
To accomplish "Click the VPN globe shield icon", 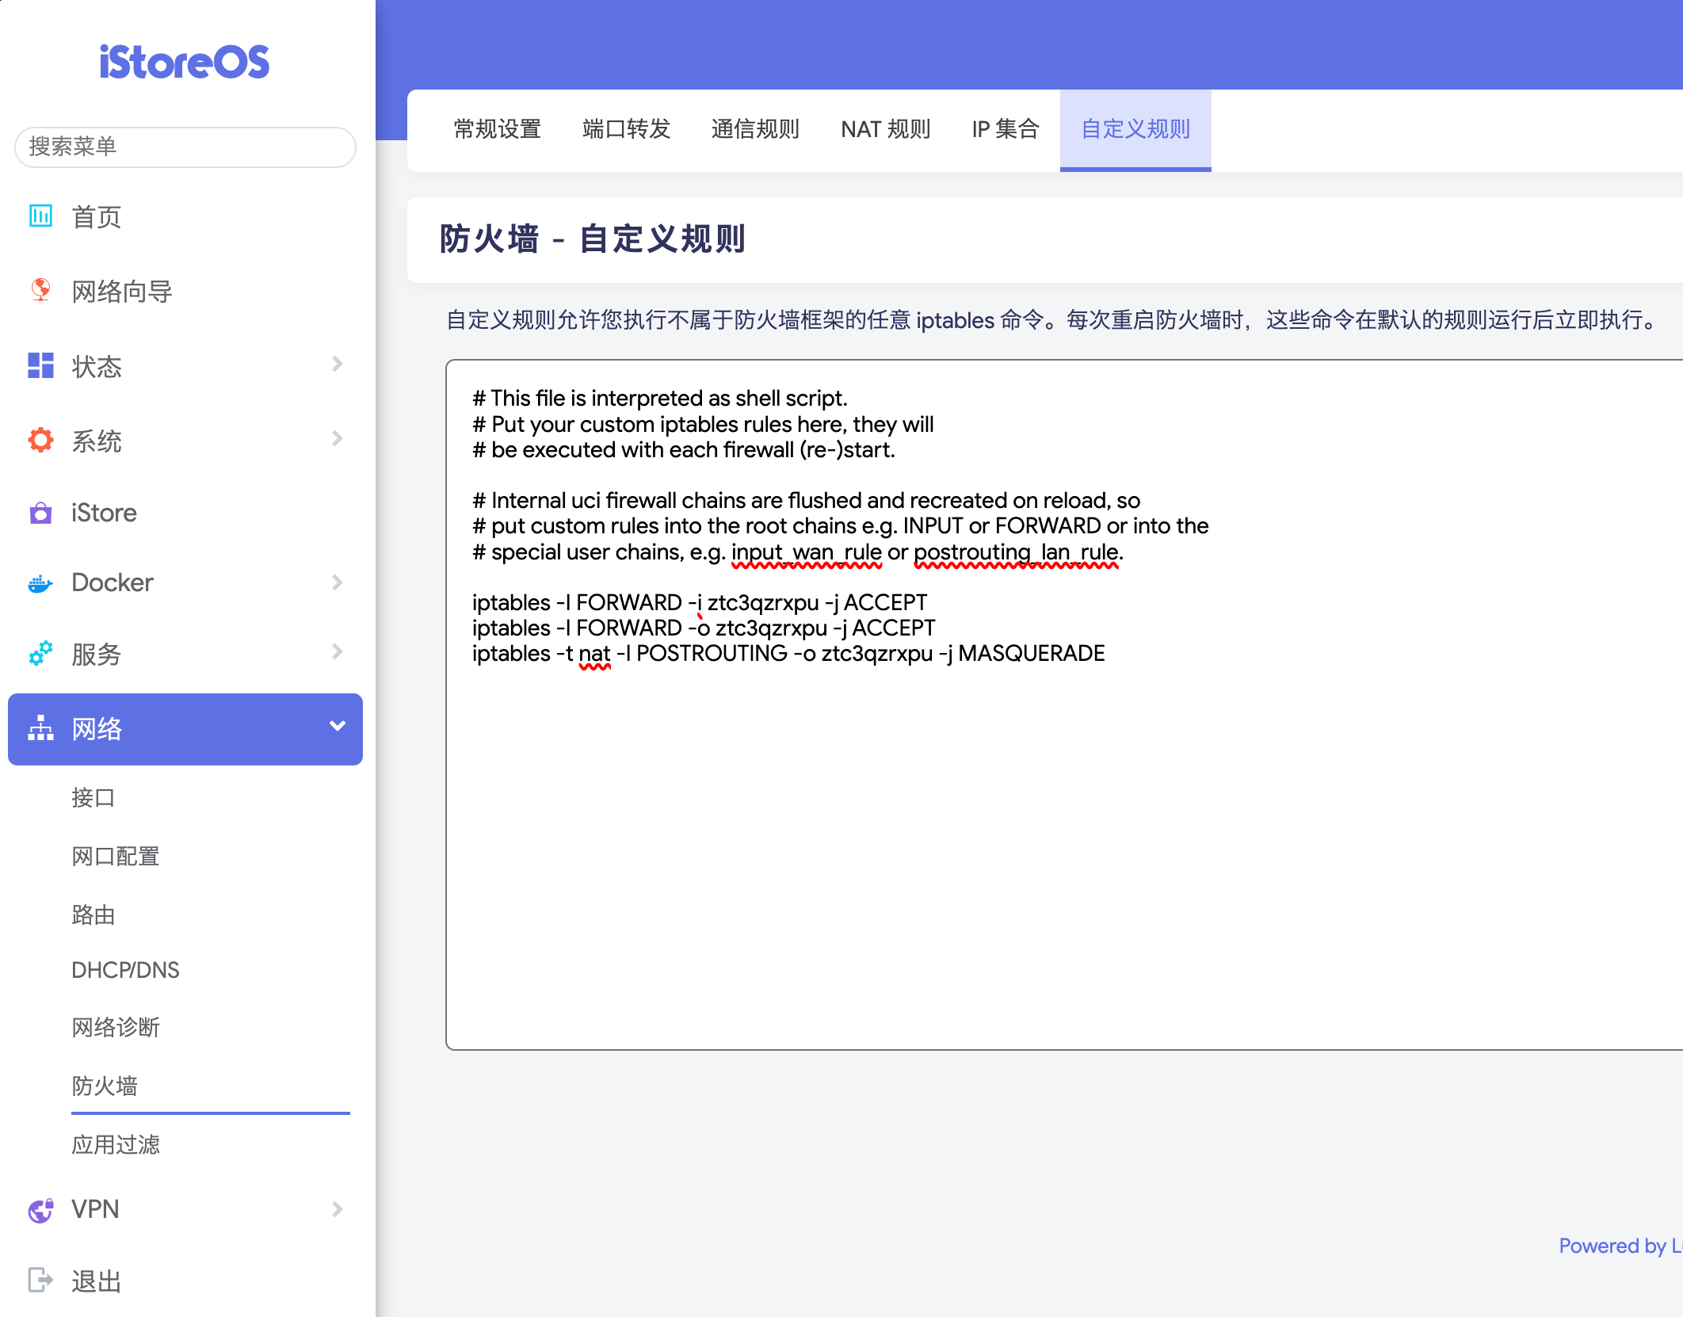I will coord(40,1209).
